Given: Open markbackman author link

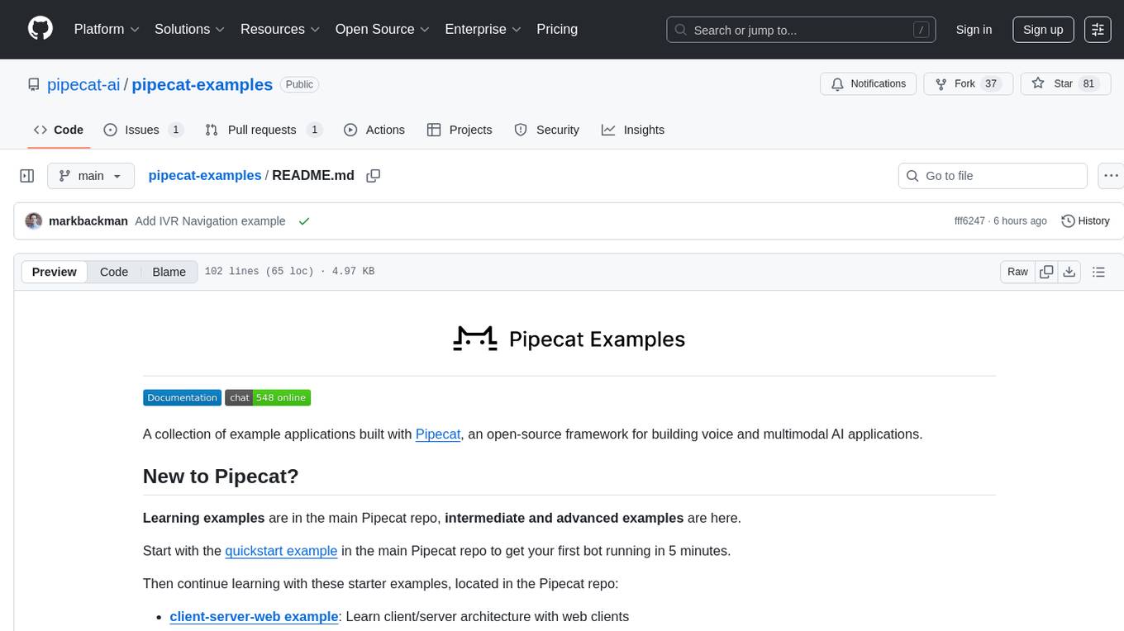Looking at the screenshot, I should pyautogui.click(x=88, y=221).
